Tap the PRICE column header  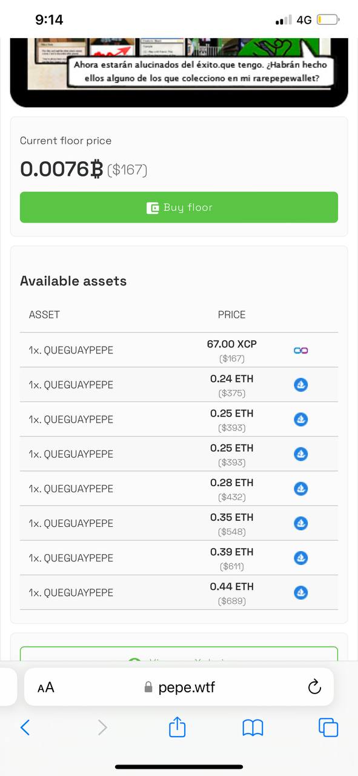pyautogui.click(x=231, y=315)
